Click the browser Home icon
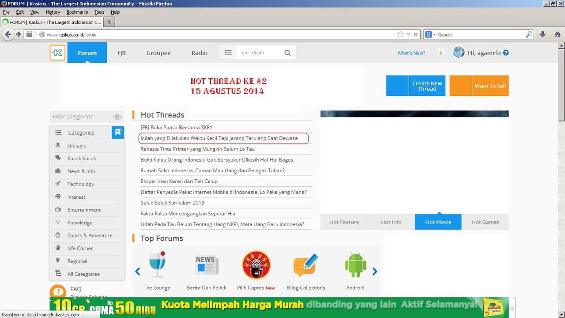The image size is (565, 318). click(x=557, y=34)
